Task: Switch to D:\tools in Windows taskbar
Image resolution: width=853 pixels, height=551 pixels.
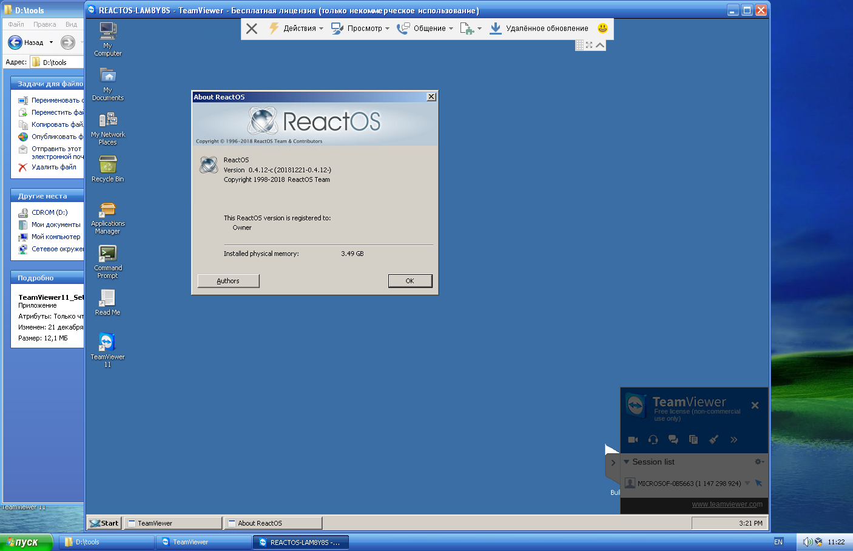Action: point(107,542)
